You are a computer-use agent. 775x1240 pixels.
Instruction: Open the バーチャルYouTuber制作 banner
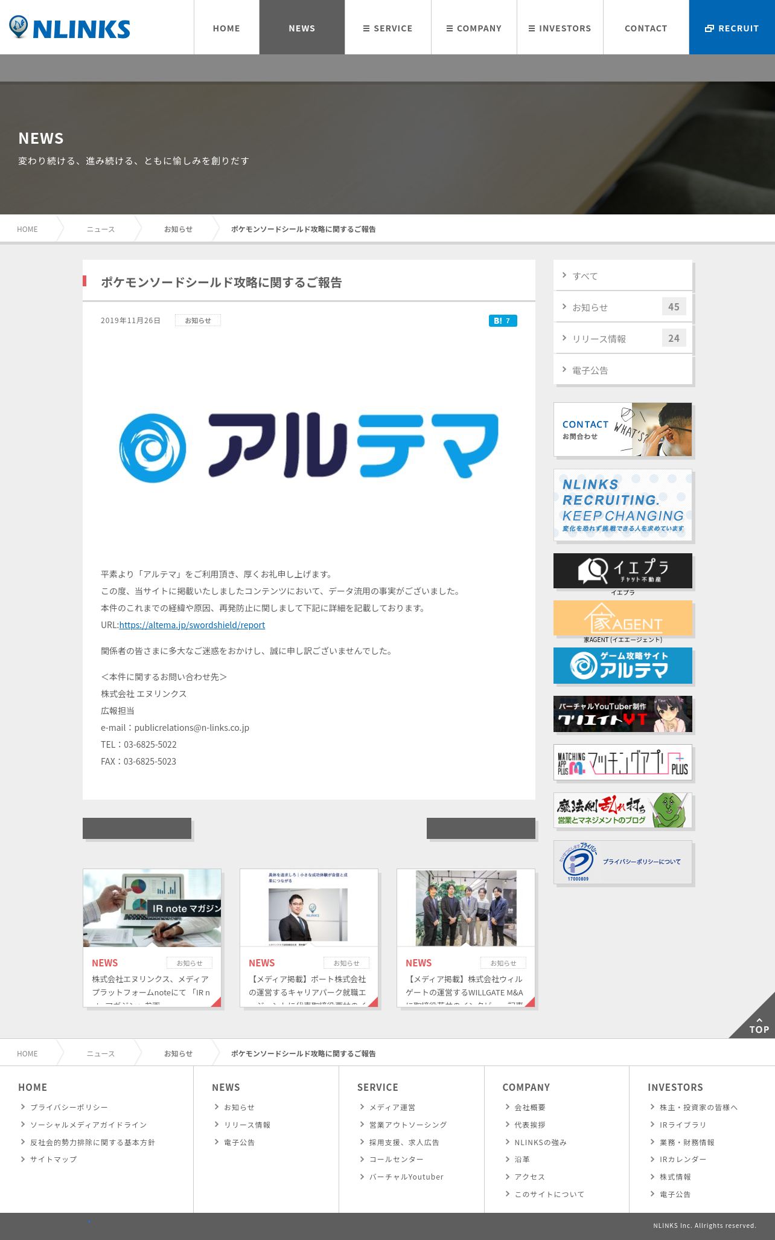pyautogui.click(x=623, y=714)
